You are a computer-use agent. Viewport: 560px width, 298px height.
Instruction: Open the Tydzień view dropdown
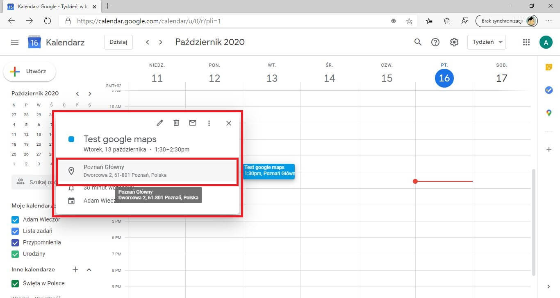click(487, 42)
